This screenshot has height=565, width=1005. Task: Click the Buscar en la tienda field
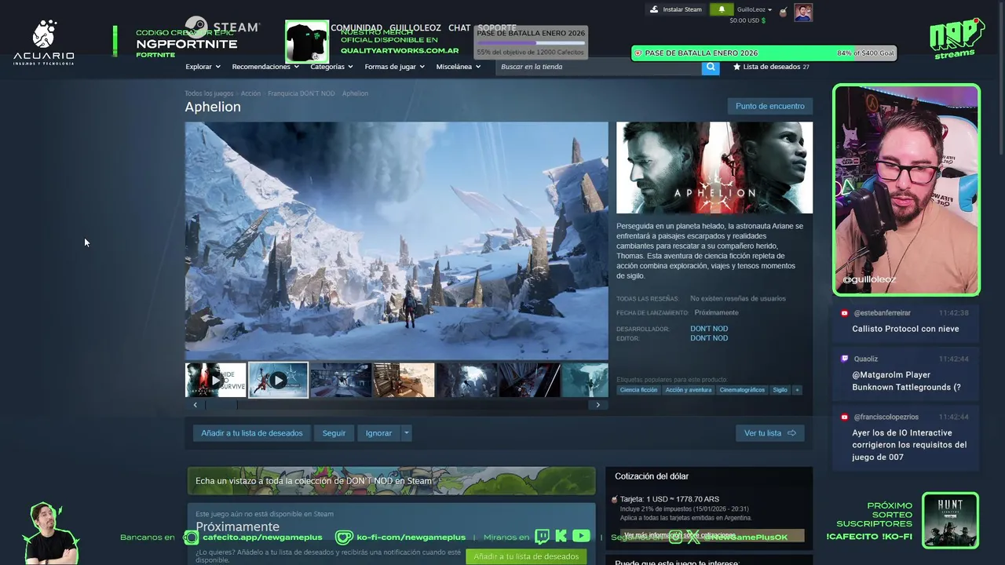(x=598, y=67)
